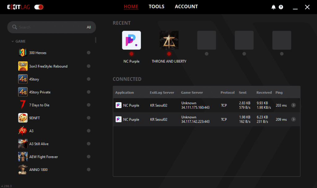Open the help question mark icon
Viewport: 317px width, 188px height.
click(281, 7)
